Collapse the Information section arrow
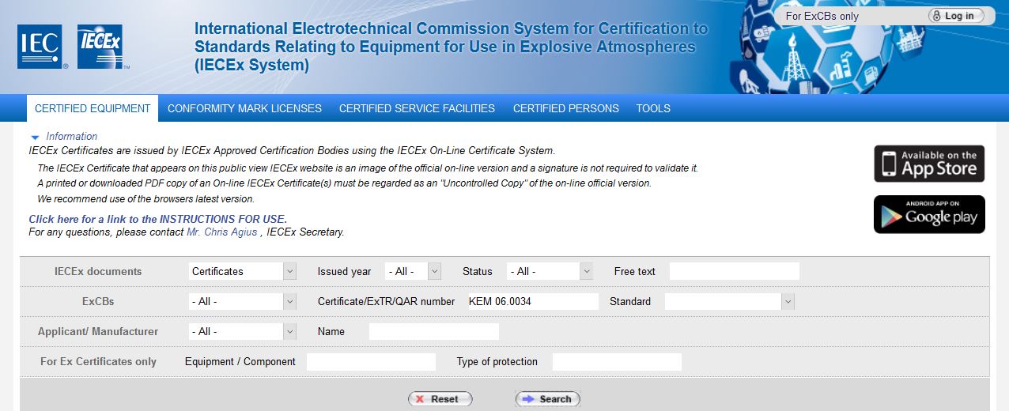 coord(35,138)
